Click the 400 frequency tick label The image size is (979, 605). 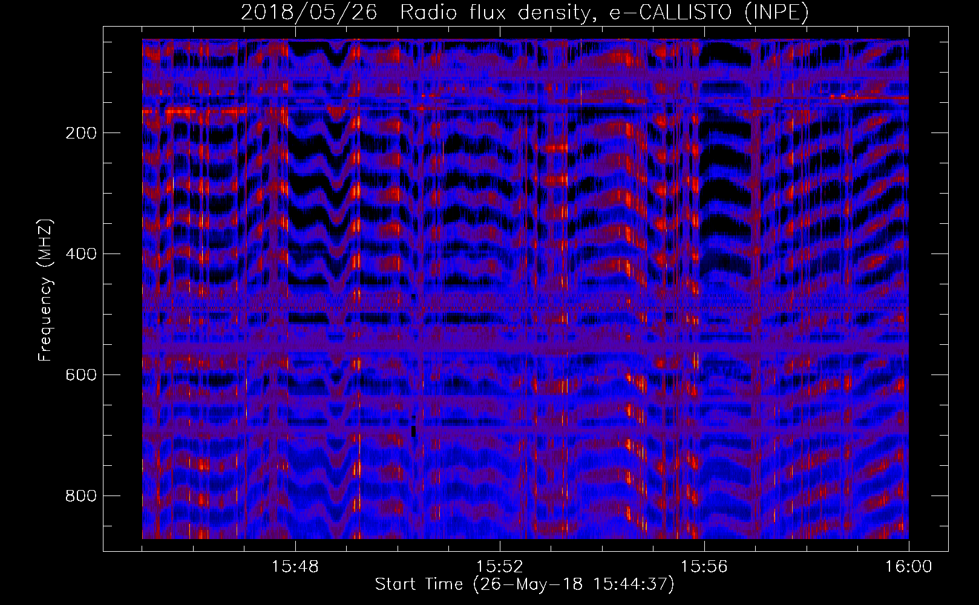click(x=80, y=254)
